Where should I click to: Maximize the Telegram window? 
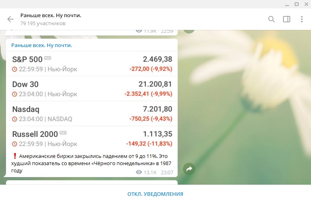click(296, 4)
